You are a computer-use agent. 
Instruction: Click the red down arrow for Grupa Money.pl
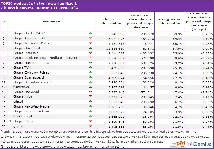pyautogui.click(x=91, y=92)
